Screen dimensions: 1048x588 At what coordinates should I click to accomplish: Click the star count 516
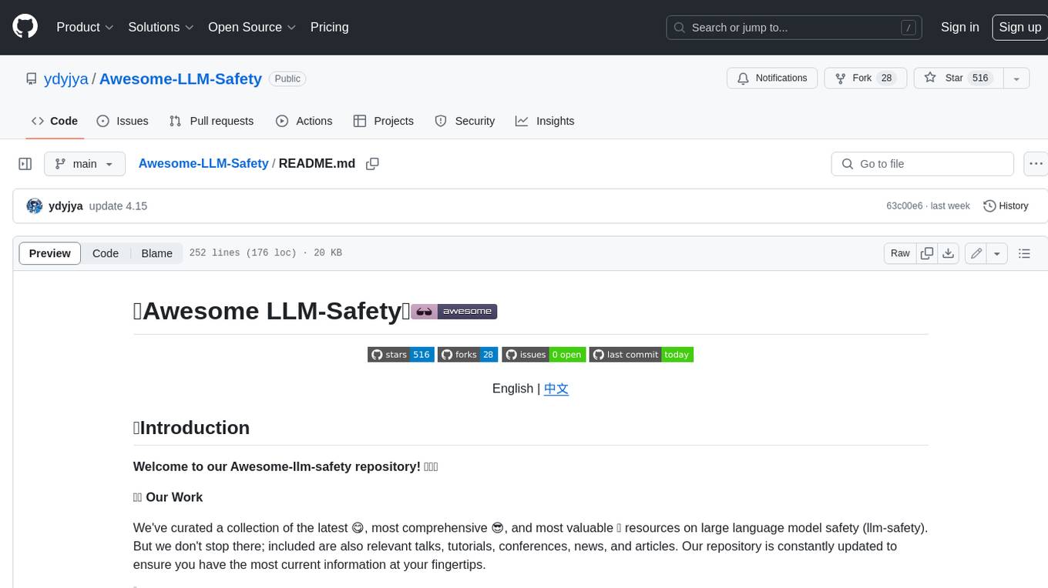(x=980, y=79)
